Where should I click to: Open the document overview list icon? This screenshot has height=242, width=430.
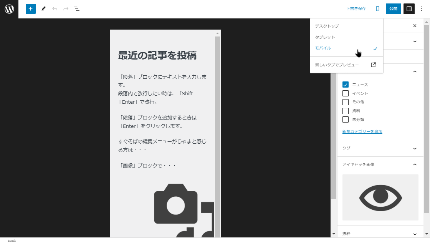[x=77, y=9]
